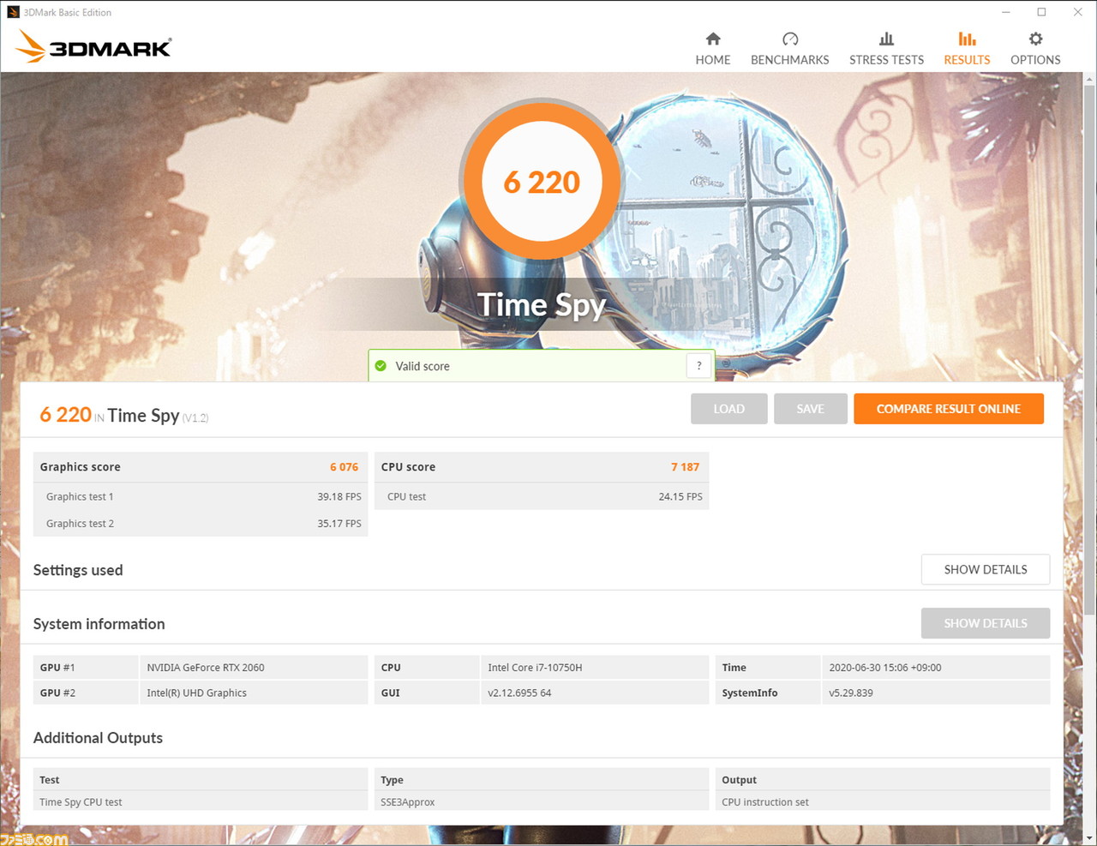
Task: Select SystemInfo version v5.29.839
Action: pos(851,693)
